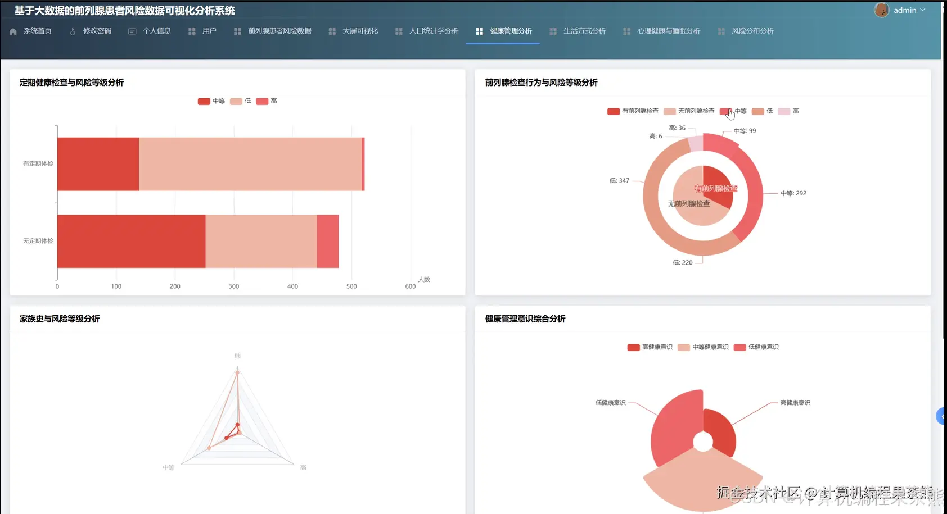Screen dimensions: 947x514
Task: Toggle 有前列腺检查 legend in donut chart
Action: pyautogui.click(x=633, y=111)
